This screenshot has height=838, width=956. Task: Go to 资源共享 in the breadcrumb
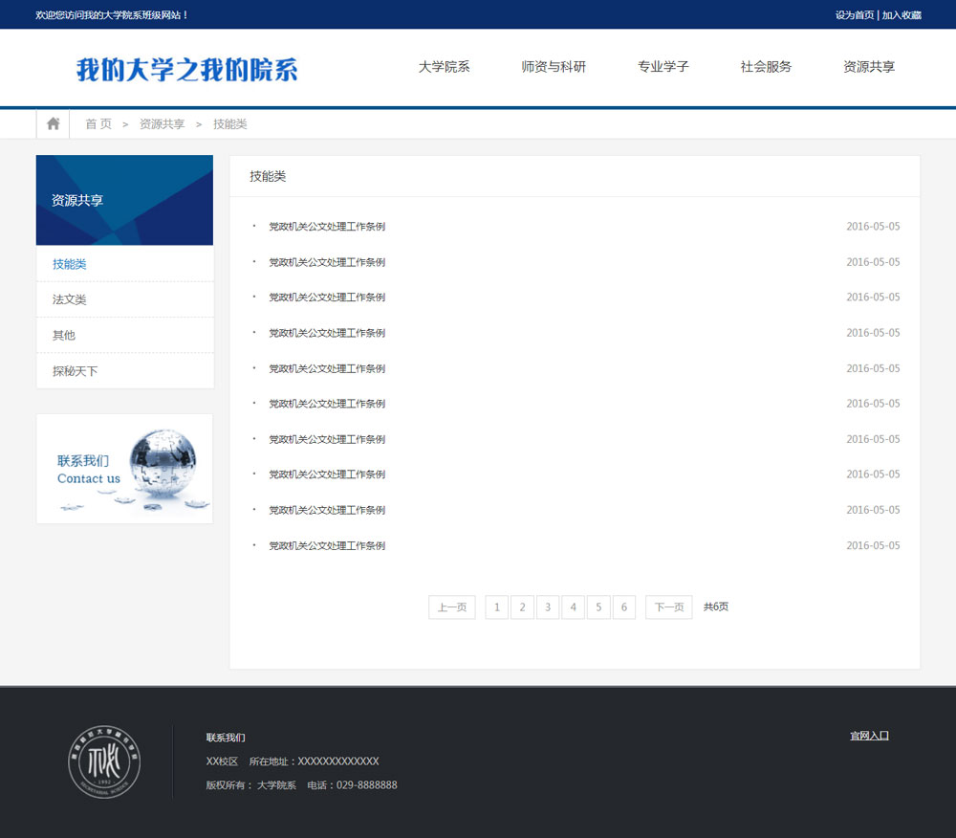click(162, 123)
